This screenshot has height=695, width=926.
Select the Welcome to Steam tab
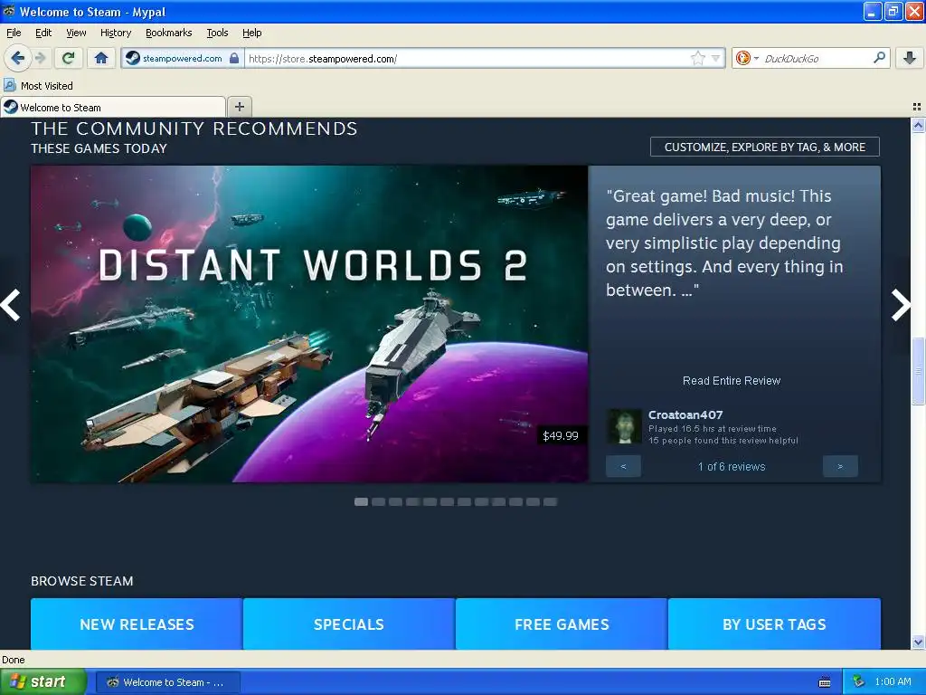pyautogui.click(x=113, y=107)
